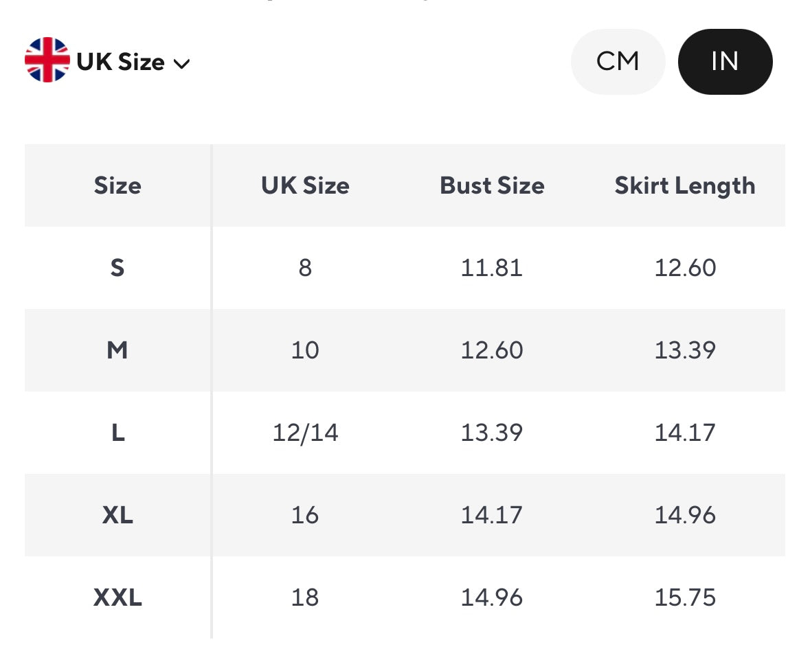
Task: Click UK size 18 cell
Action: point(305,597)
